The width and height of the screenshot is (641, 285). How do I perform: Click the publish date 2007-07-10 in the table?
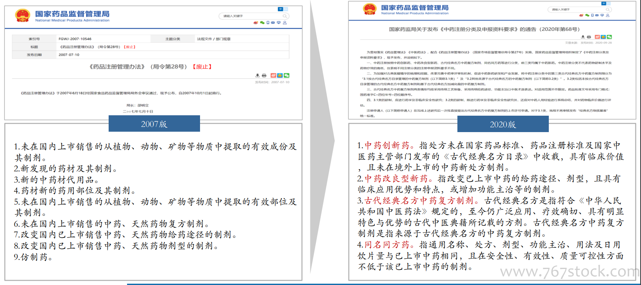69,55
